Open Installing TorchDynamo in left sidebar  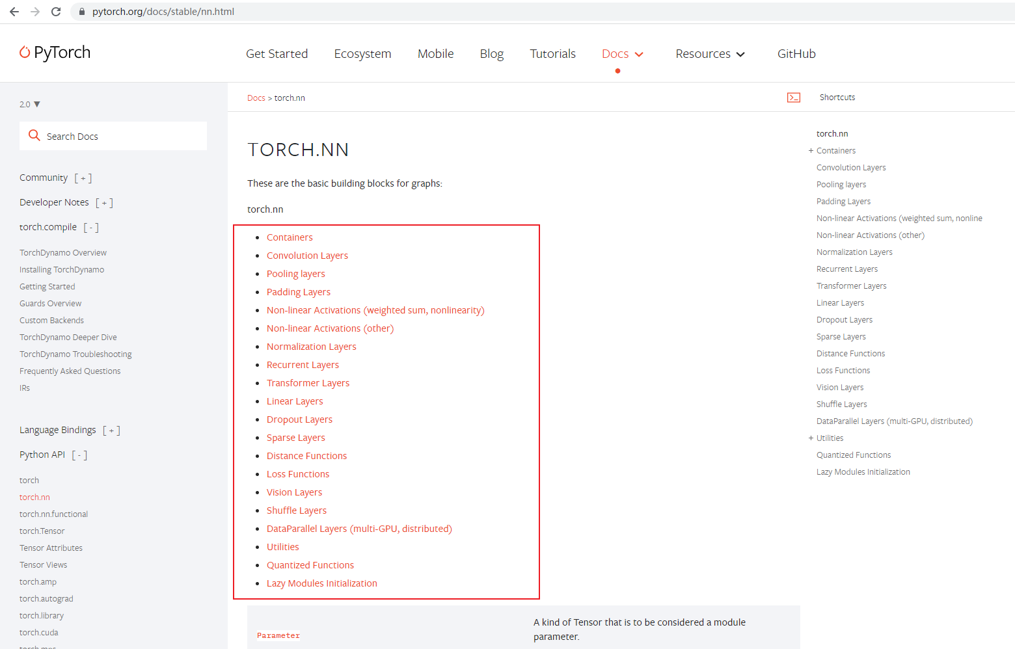coord(62,270)
